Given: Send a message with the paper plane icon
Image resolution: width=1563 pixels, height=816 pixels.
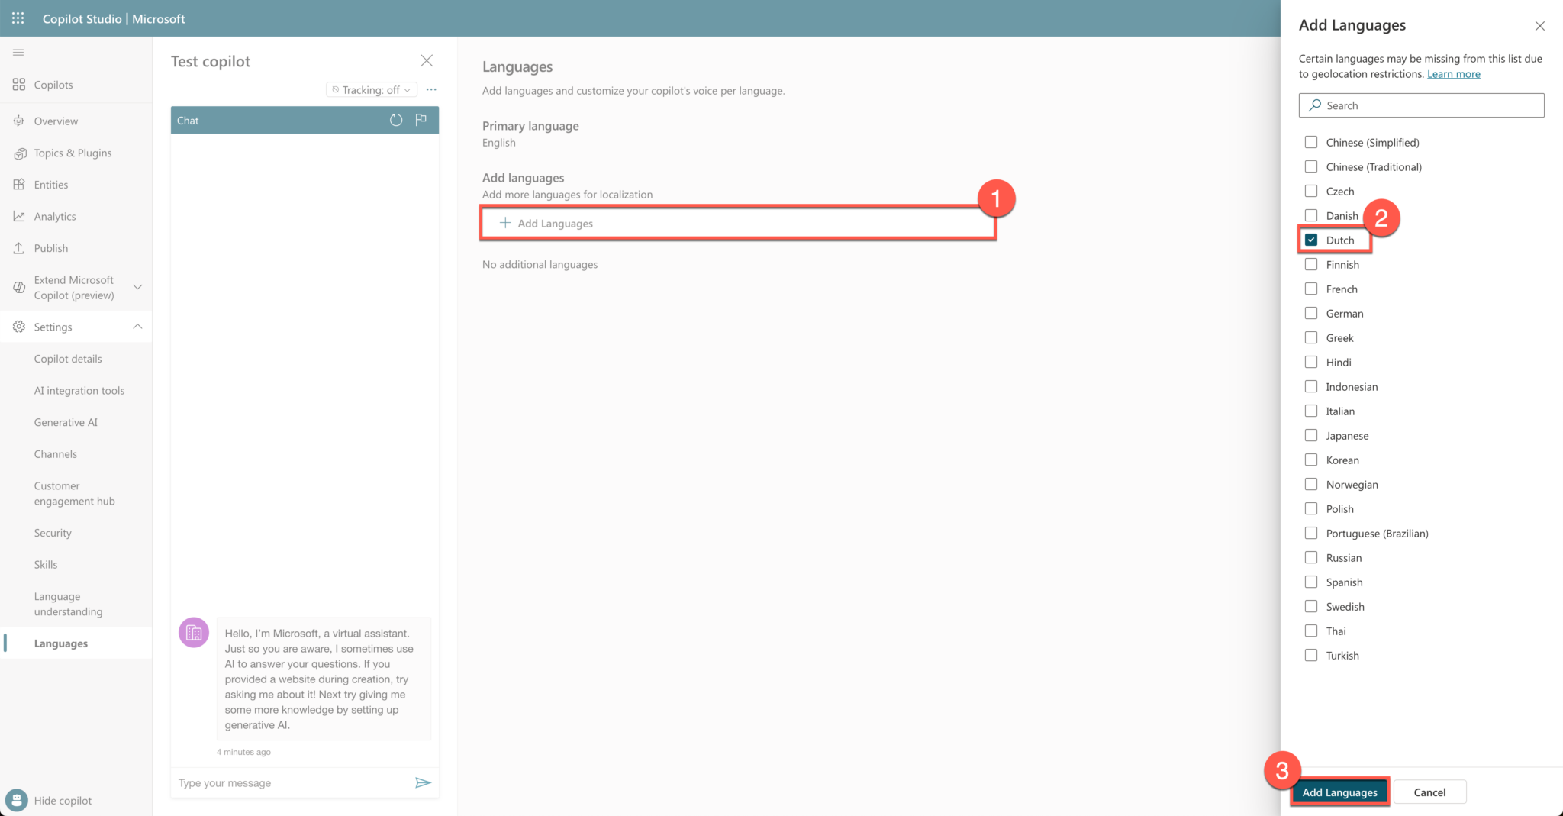Looking at the screenshot, I should [423, 782].
